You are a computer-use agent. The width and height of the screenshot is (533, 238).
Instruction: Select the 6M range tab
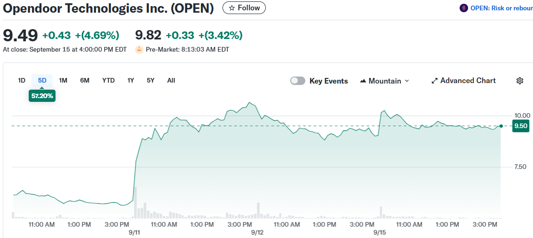(85, 81)
